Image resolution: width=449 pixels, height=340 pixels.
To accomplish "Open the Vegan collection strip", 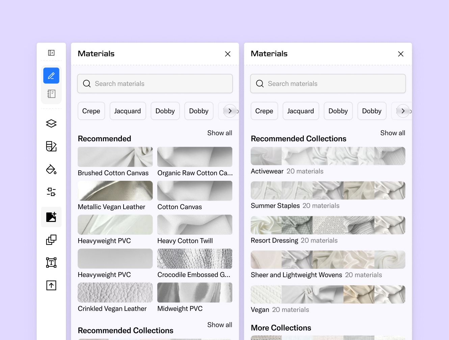I will [x=328, y=294].
